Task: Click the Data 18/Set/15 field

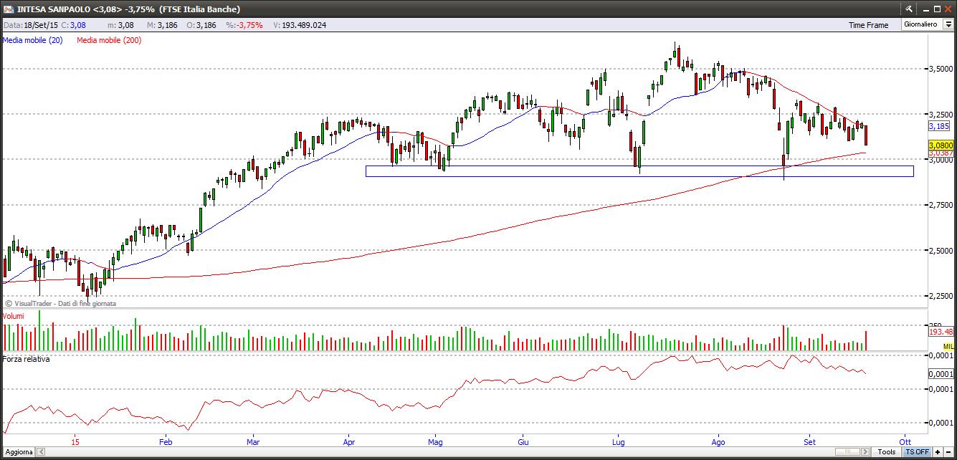Action: coord(30,24)
